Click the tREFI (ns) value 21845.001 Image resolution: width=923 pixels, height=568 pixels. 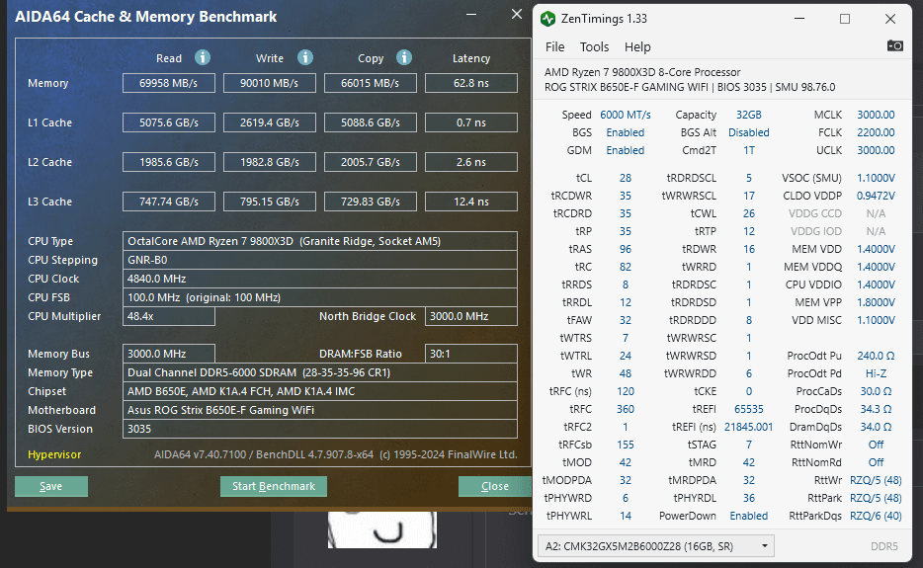pos(749,427)
